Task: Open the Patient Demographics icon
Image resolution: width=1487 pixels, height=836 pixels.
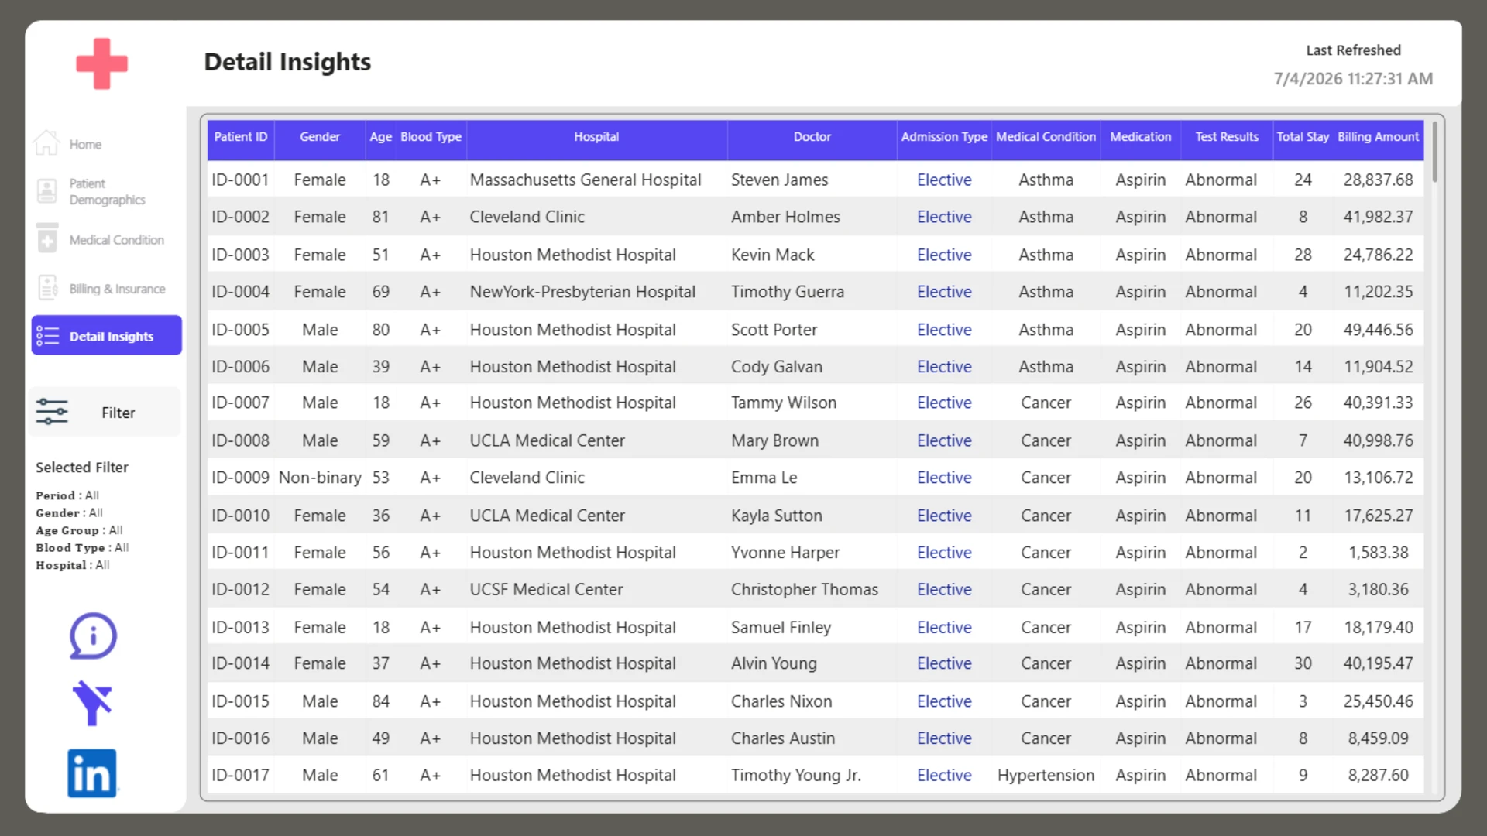Action: (x=47, y=190)
